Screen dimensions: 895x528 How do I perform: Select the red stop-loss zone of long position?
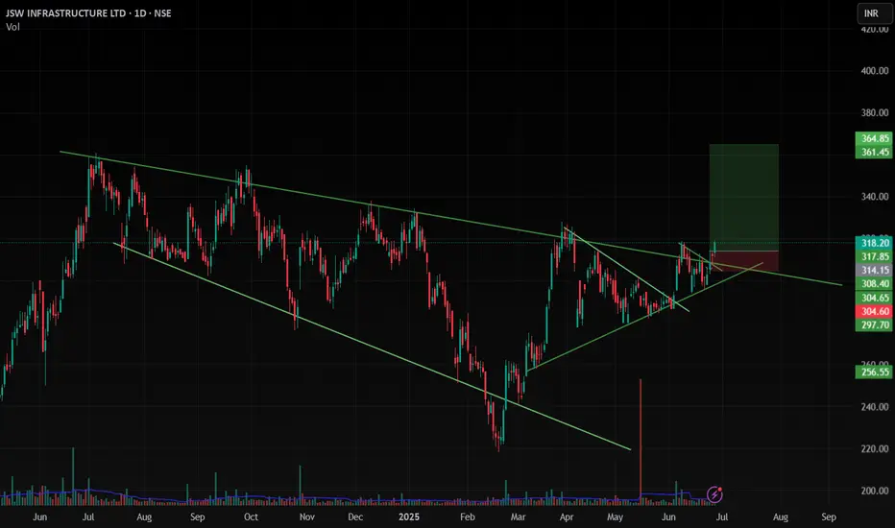coord(743,261)
